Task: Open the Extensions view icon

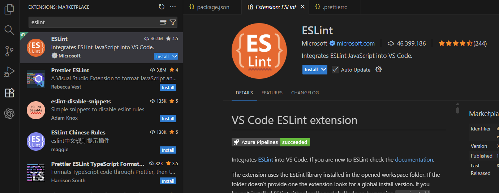Action: click(9, 93)
